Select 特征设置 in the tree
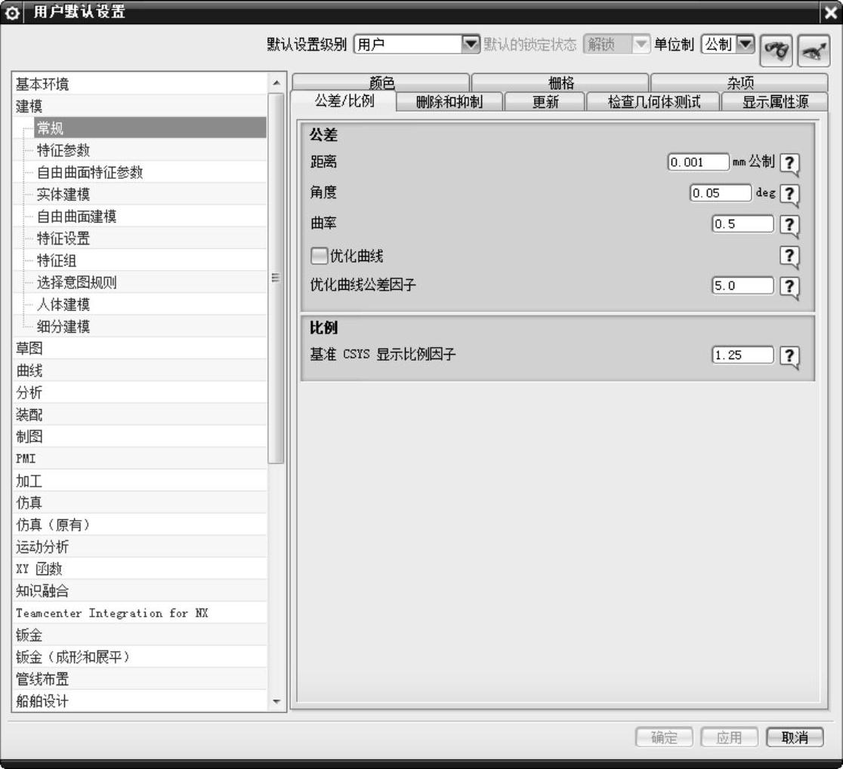Image resolution: width=843 pixels, height=769 pixels. point(150,238)
